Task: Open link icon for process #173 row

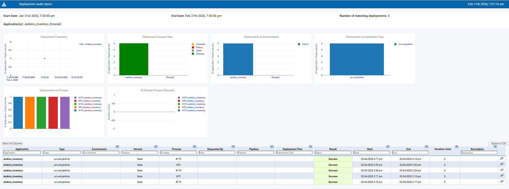Action: (502, 182)
